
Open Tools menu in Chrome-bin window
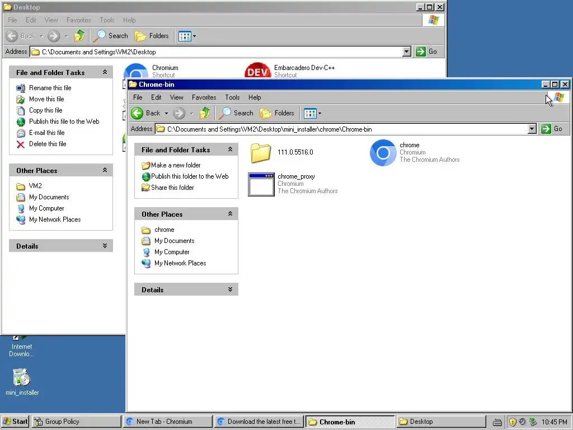click(232, 97)
